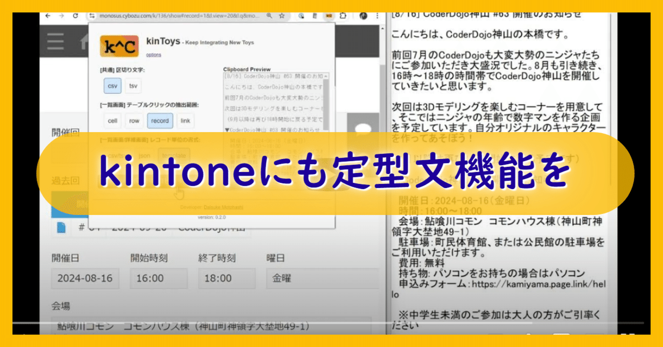
Task: Open Chrome's three-dot menu
Action: [378, 16]
